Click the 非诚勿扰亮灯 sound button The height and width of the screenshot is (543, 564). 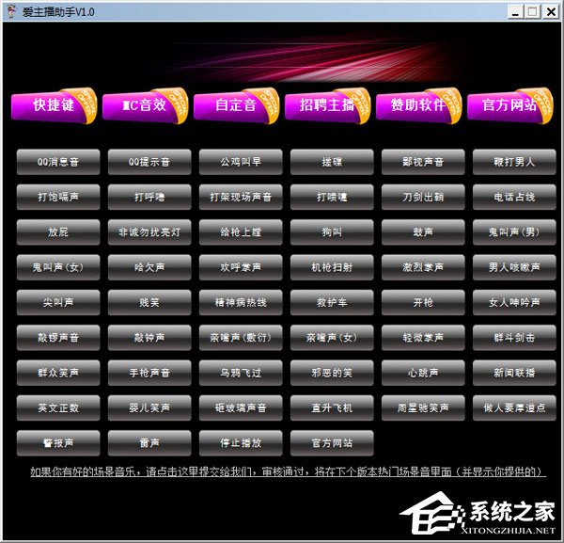pyautogui.click(x=149, y=232)
